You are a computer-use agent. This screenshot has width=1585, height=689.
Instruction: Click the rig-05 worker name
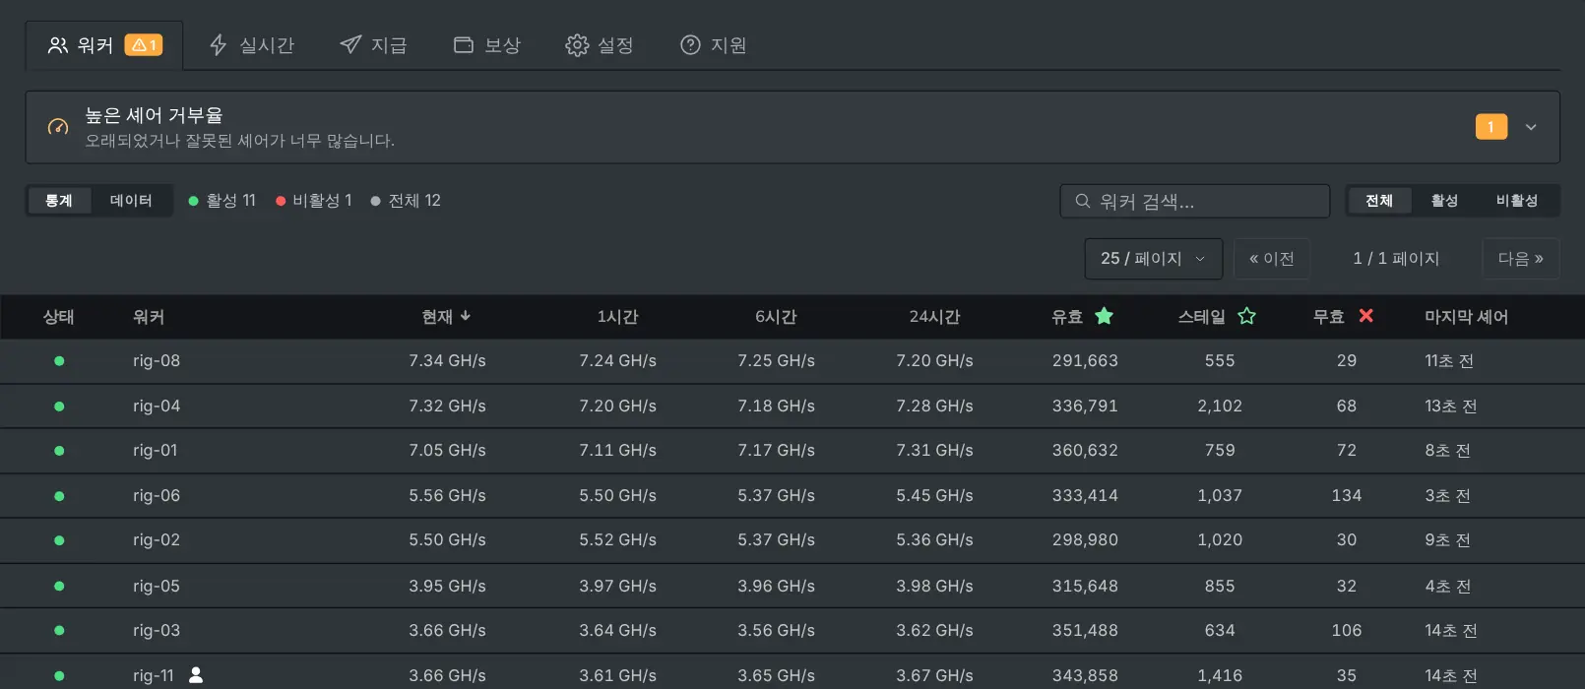click(157, 587)
